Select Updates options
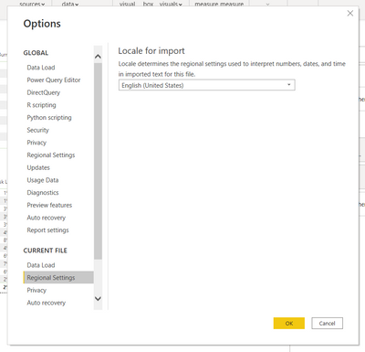The width and height of the screenshot is (365, 352). (x=38, y=167)
